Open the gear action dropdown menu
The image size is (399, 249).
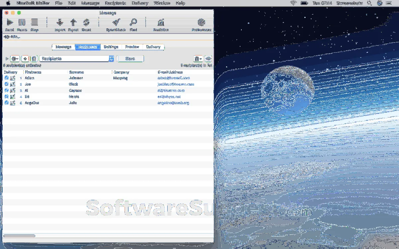pos(15,59)
